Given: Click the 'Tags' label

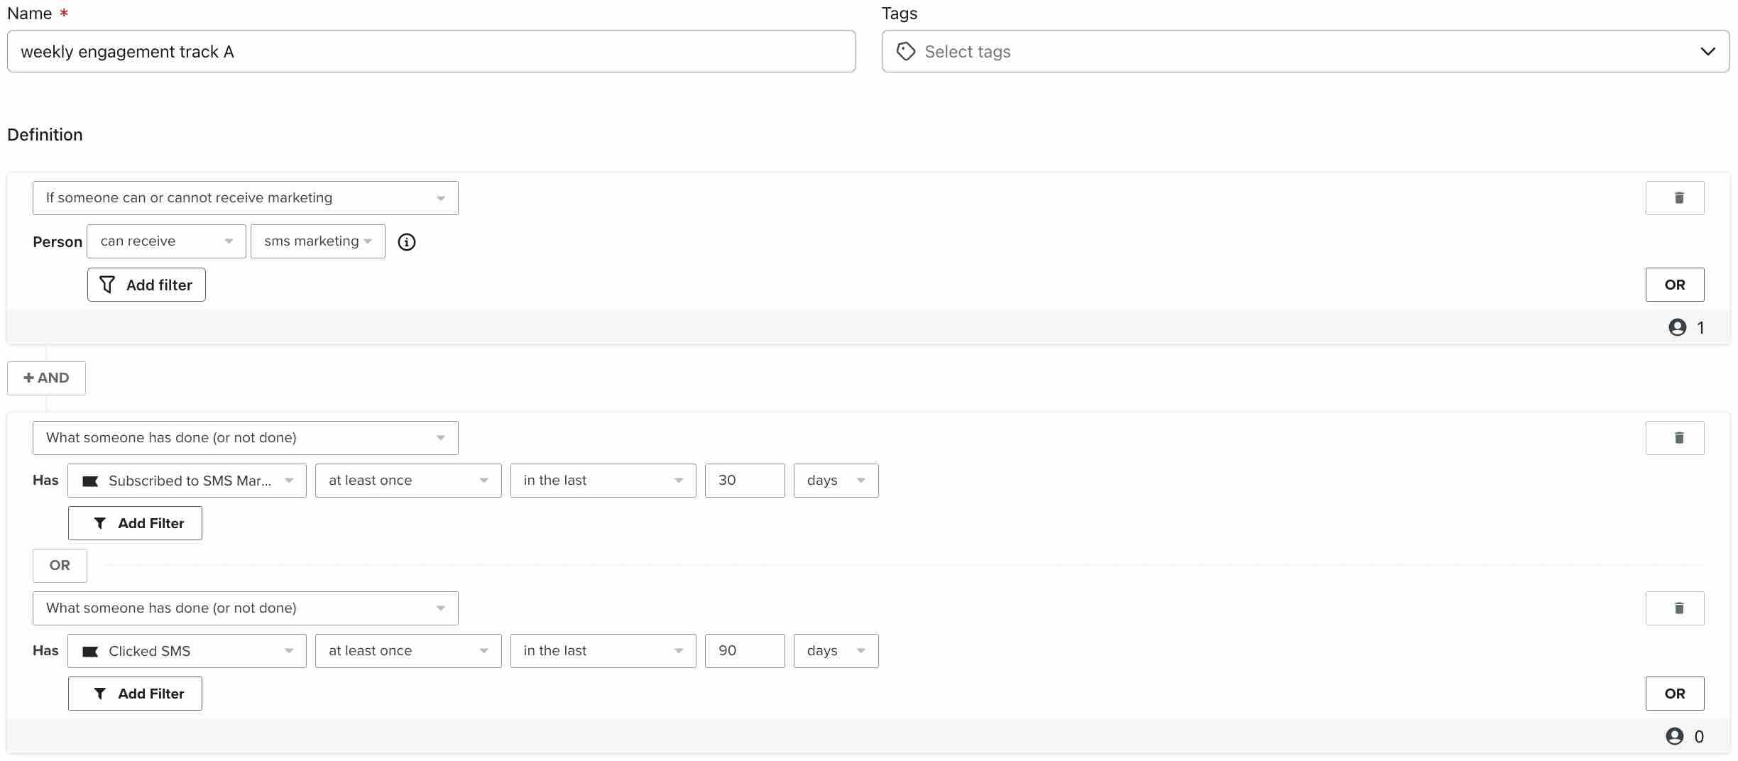Looking at the screenshot, I should [900, 13].
